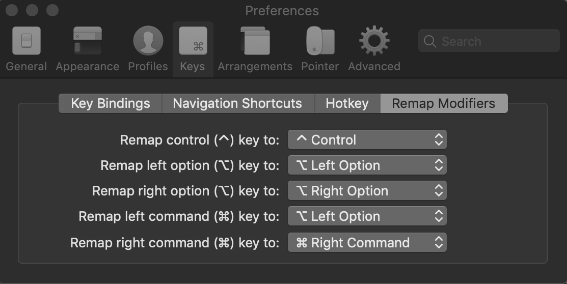Open the Remap left command key dropdown
The height and width of the screenshot is (284, 567).
pyautogui.click(x=367, y=216)
